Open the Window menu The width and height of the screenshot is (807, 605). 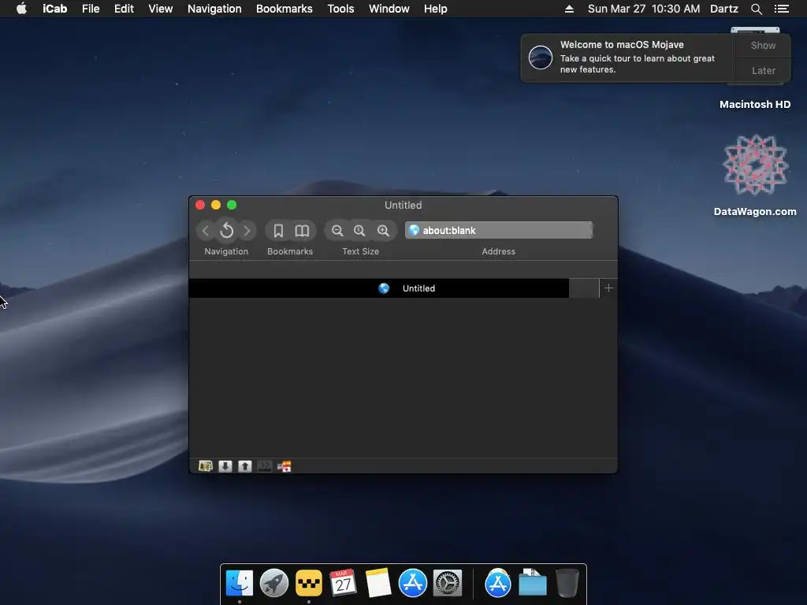pyautogui.click(x=389, y=9)
